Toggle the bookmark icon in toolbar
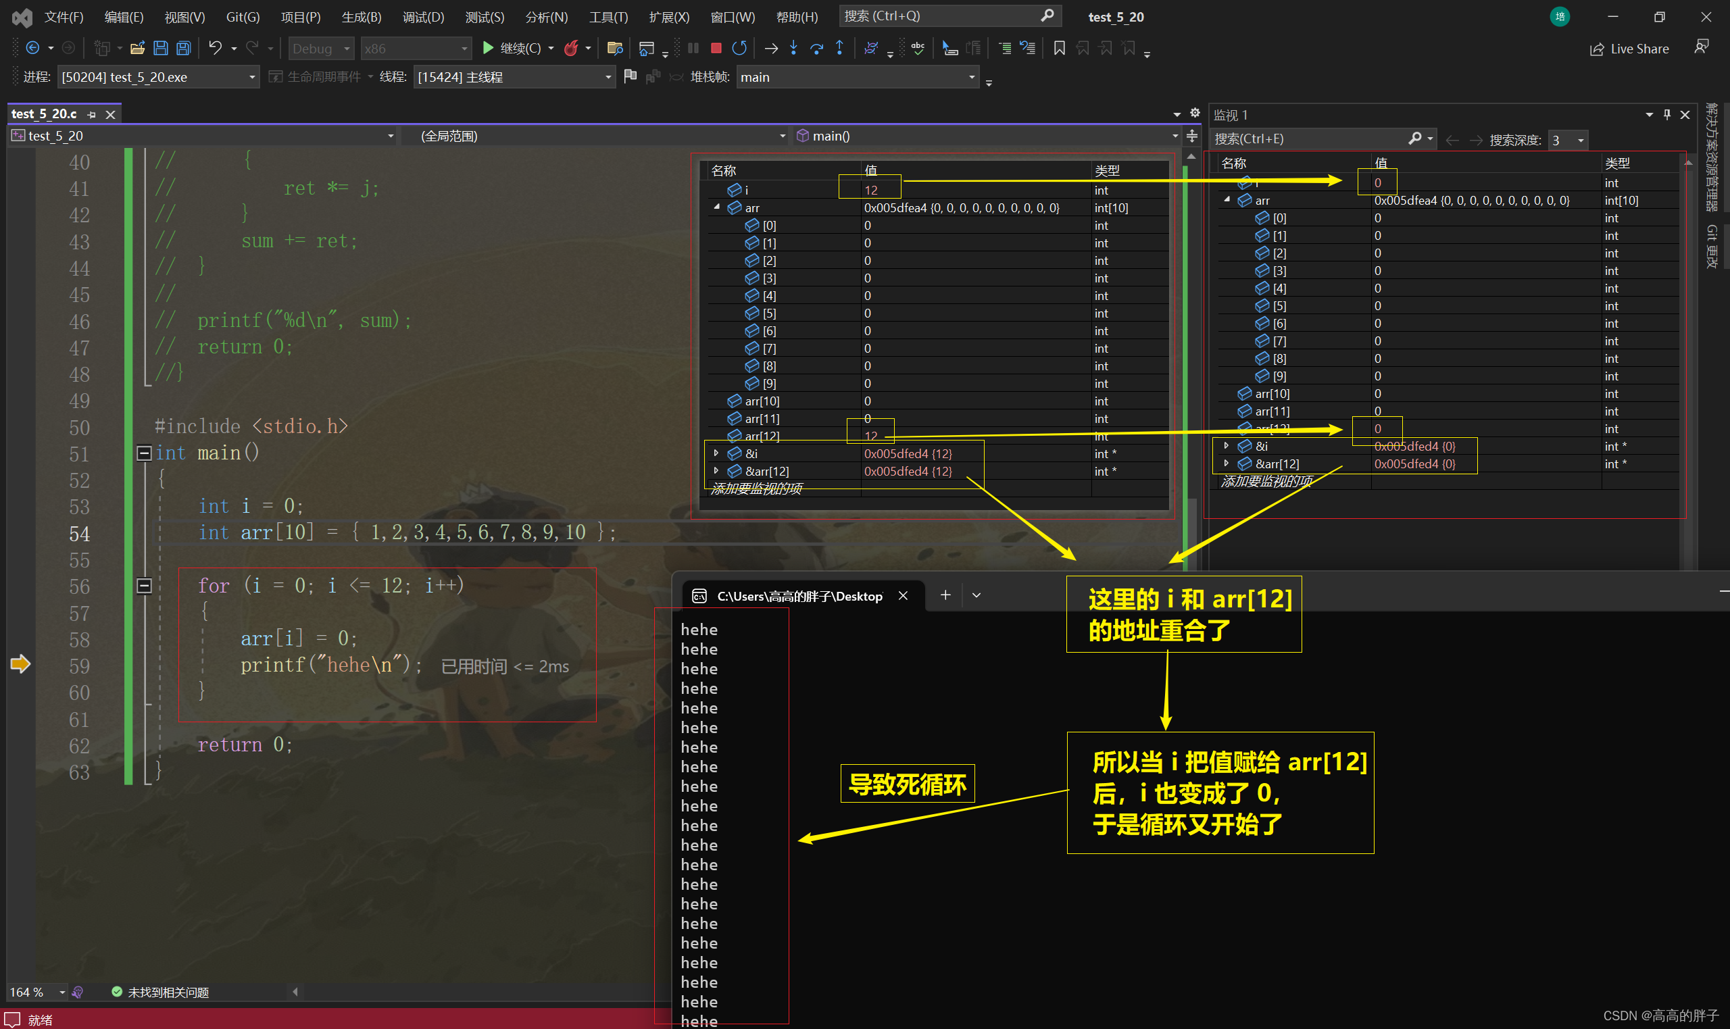1730x1029 pixels. [1059, 48]
